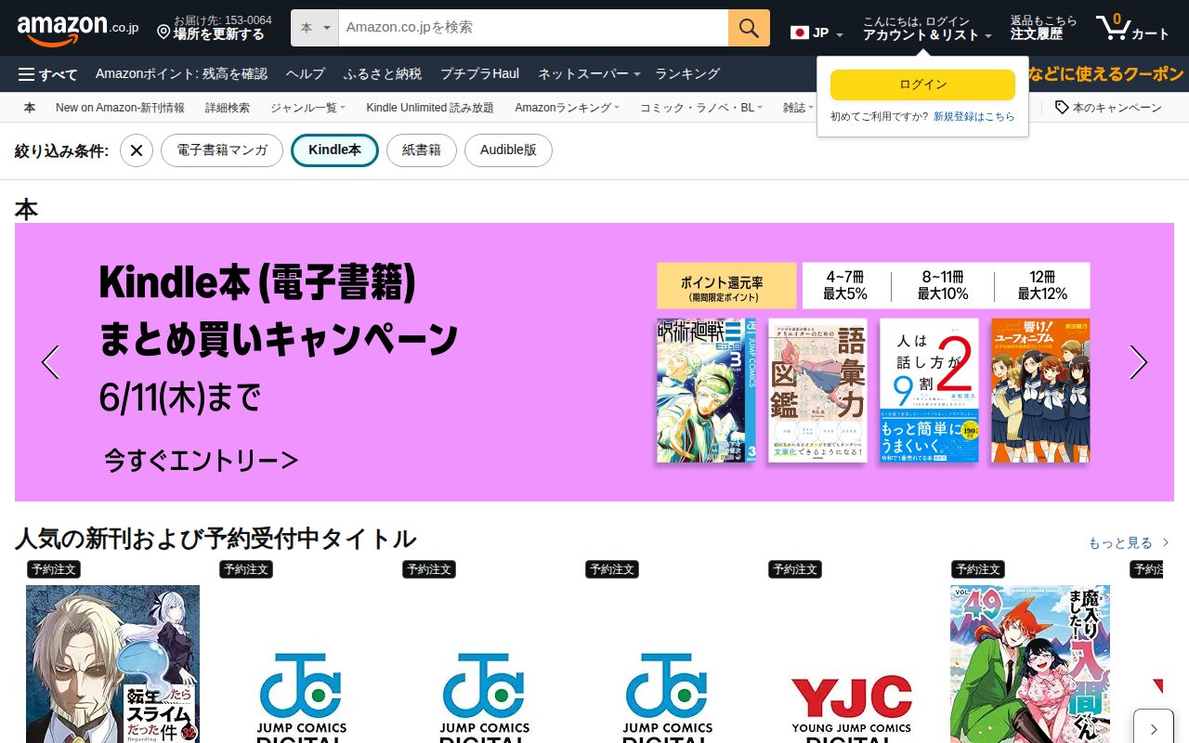The image size is (1189, 743).
Task: Click the 本 subnav home label
Action: [x=30, y=108]
